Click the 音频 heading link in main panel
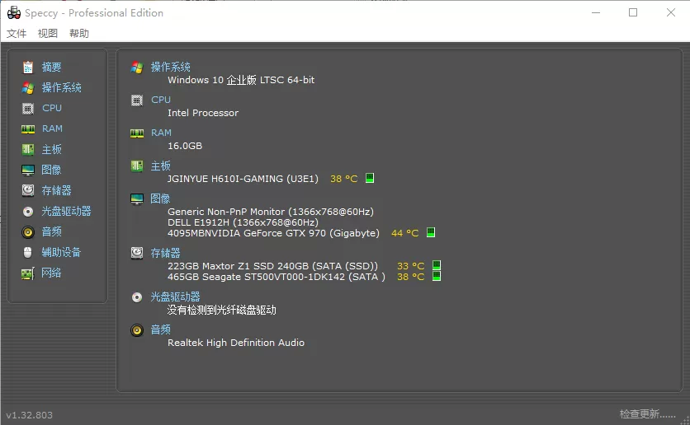This screenshot has width=690, height=425. tap(161, 329)
